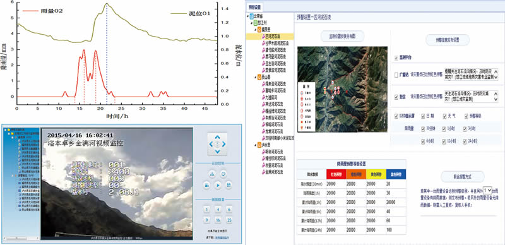The height and width of the screenshot is (245, 505).
Task: Select the 16-screen layout button
Action: [218, 220]
